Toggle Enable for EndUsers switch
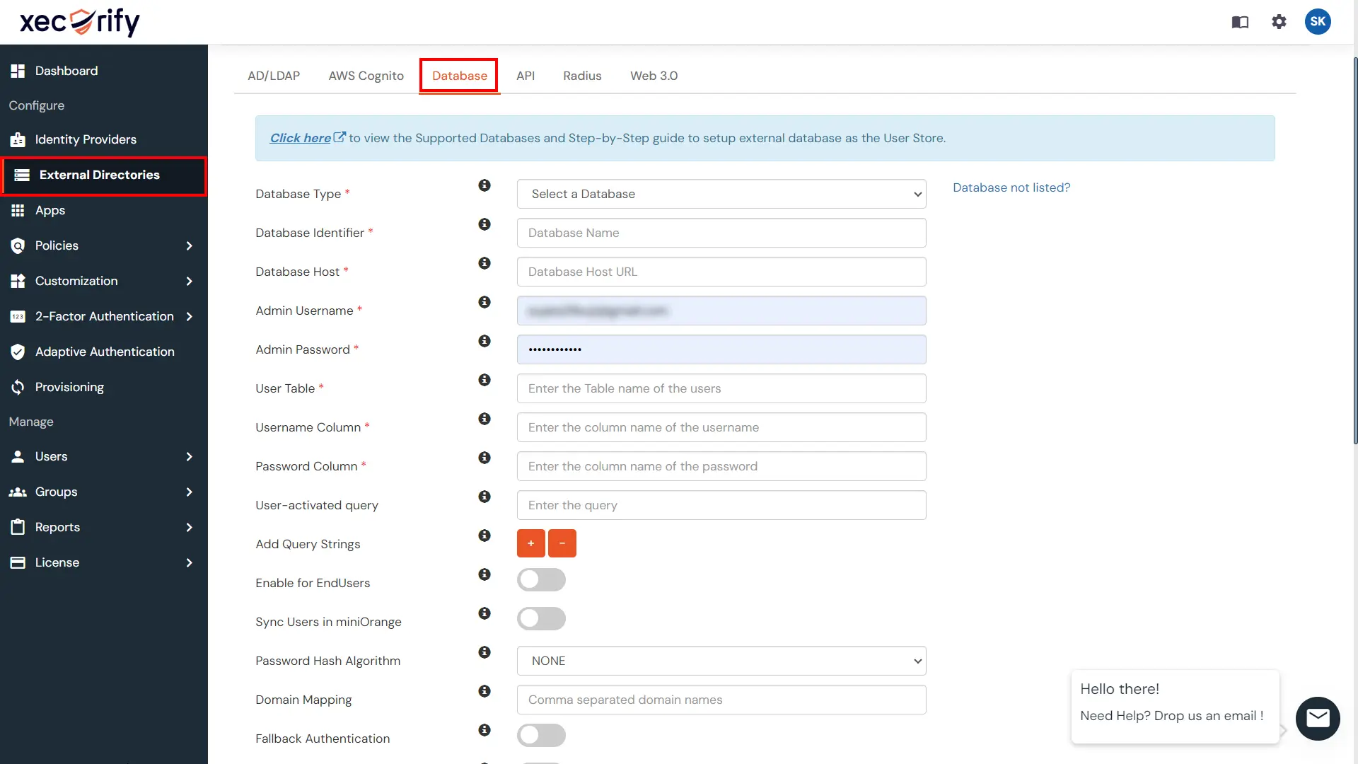The image size is (1358, 764). pos(541,580)
